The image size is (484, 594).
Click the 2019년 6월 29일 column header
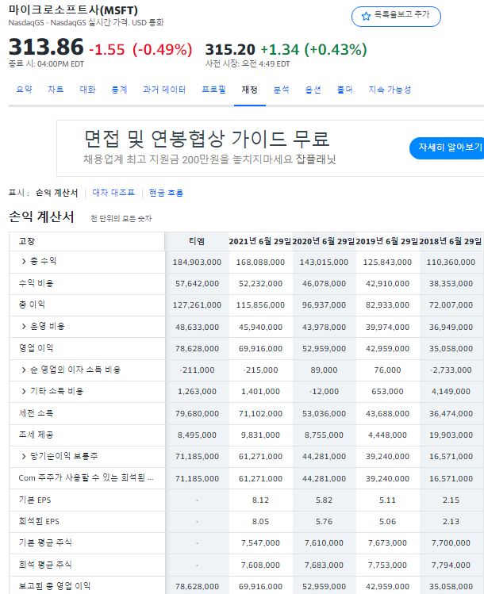pos(387,241)
